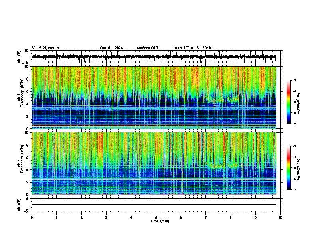Click the ch.1 color bar "log(PSD)" label
316x244 pixels.
click(x=299, y=104)
